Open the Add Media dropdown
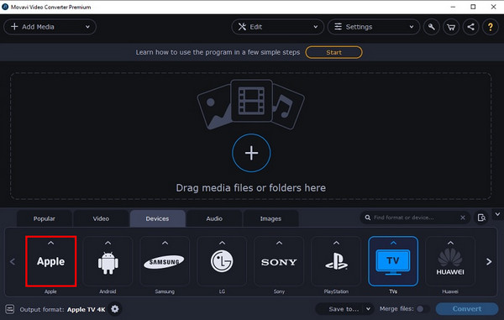 (50, 27)
